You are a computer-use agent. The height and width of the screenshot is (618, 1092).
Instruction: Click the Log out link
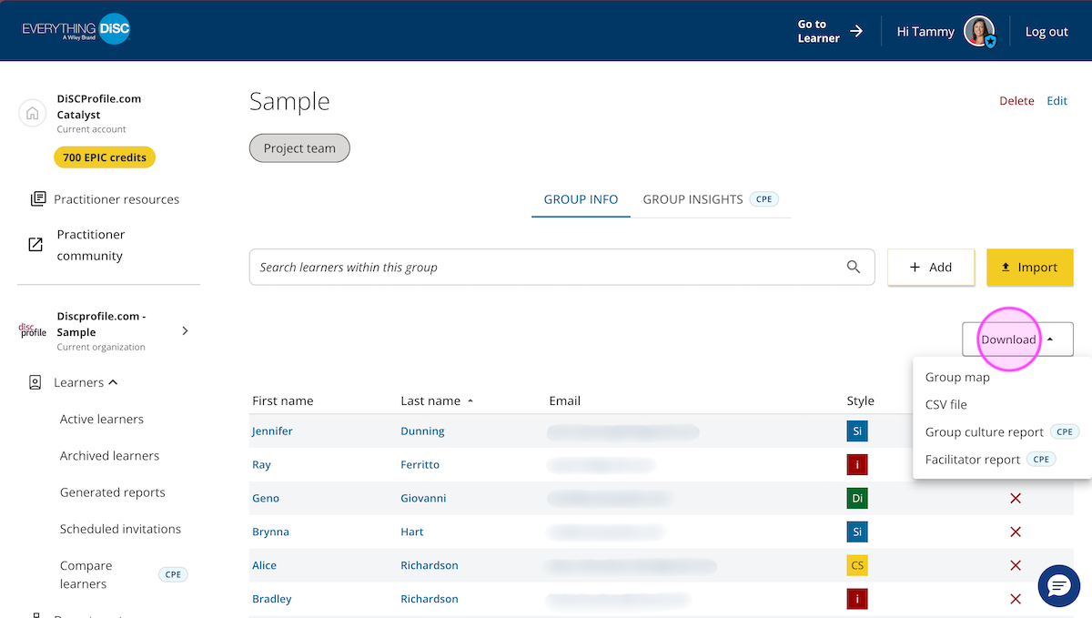tap(1046, 31)
